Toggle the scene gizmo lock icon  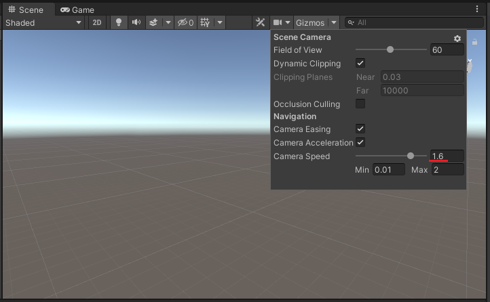[474, 42]
